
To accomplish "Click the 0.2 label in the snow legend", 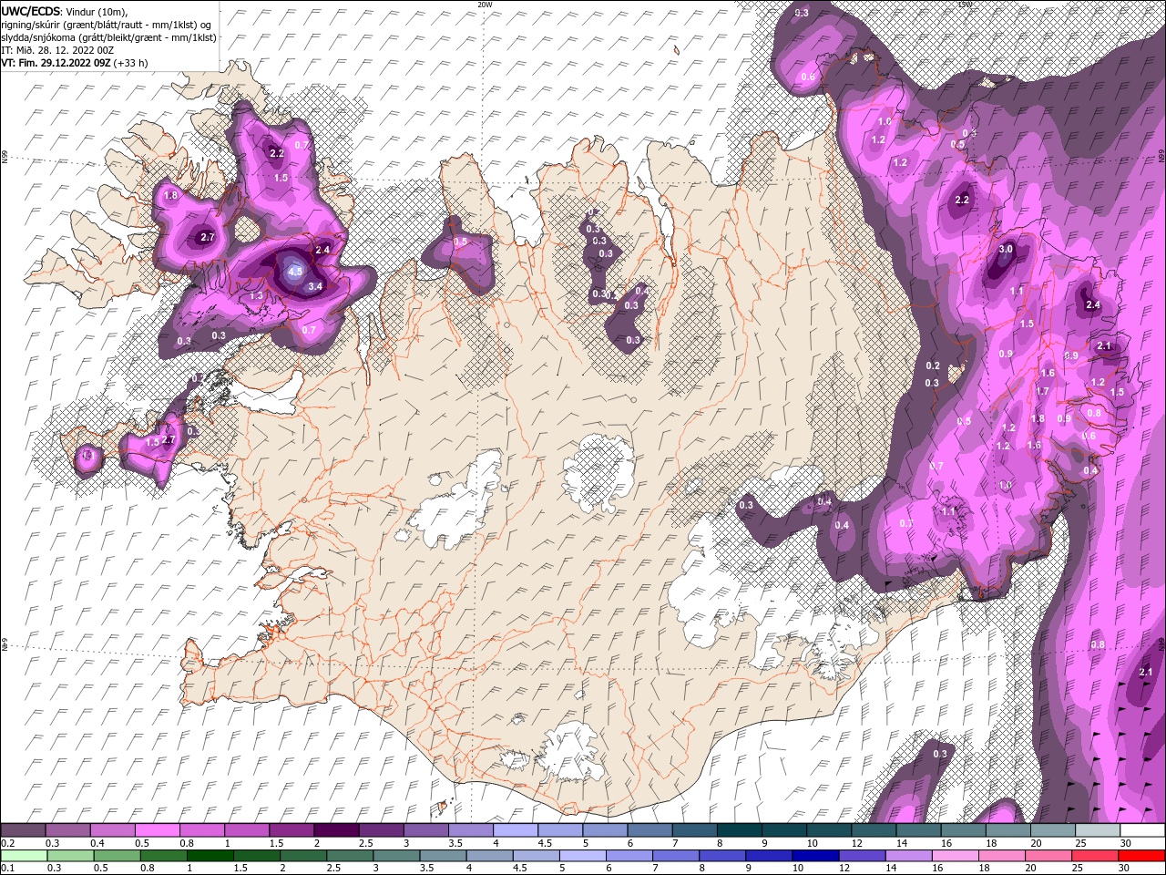I will [x=7, y=843].
